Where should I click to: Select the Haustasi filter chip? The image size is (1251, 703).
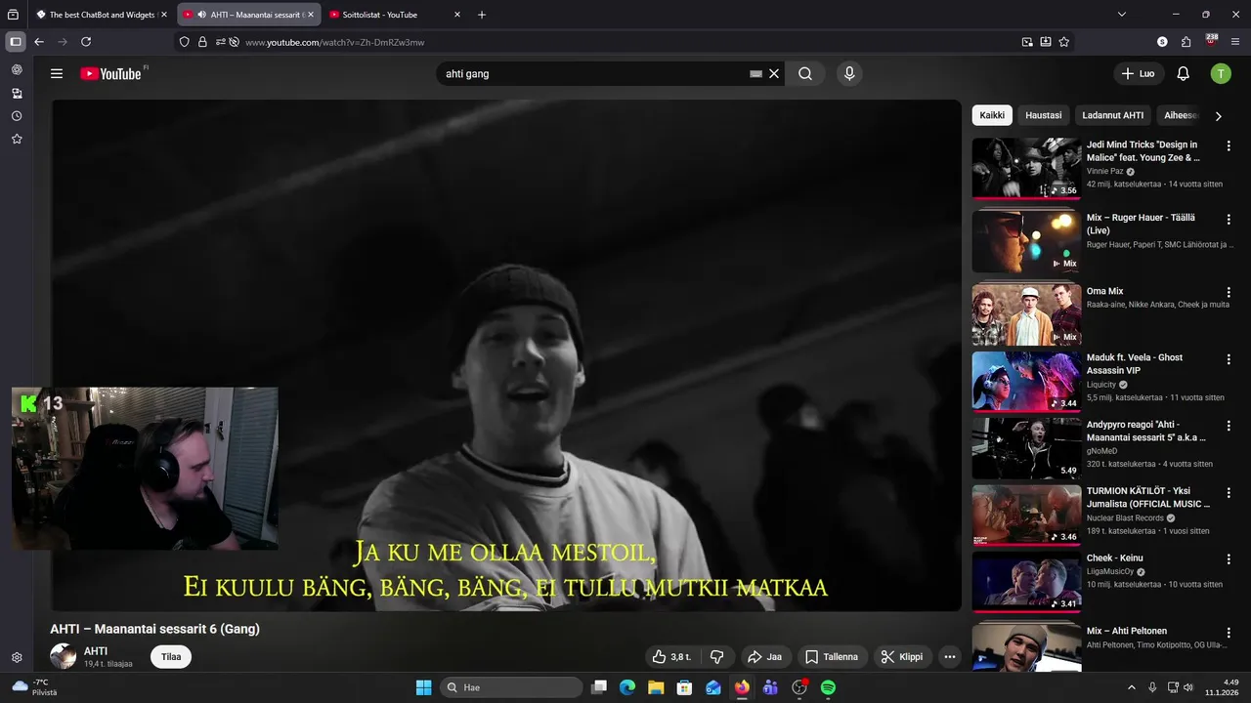[1043, 115]
